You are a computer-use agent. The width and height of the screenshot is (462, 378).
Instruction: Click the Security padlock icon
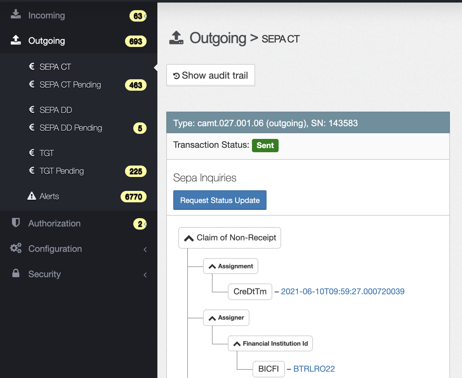pos(16,274)
